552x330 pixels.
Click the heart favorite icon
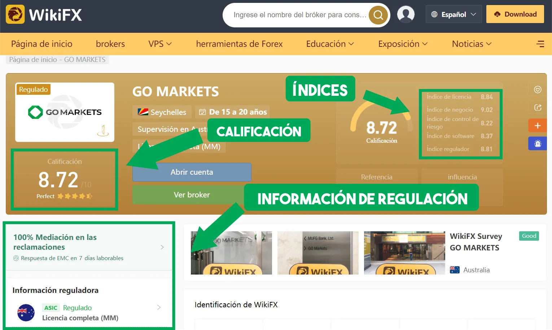coord(538,90)
